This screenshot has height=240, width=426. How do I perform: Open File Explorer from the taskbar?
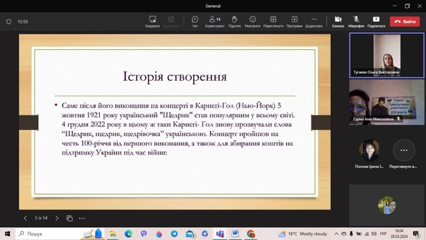pyautogui.click(x=112, y=234)
